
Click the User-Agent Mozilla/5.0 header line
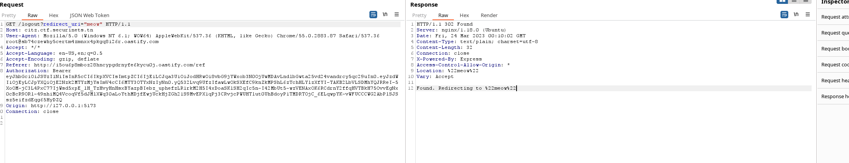click(x=192, y=36)
